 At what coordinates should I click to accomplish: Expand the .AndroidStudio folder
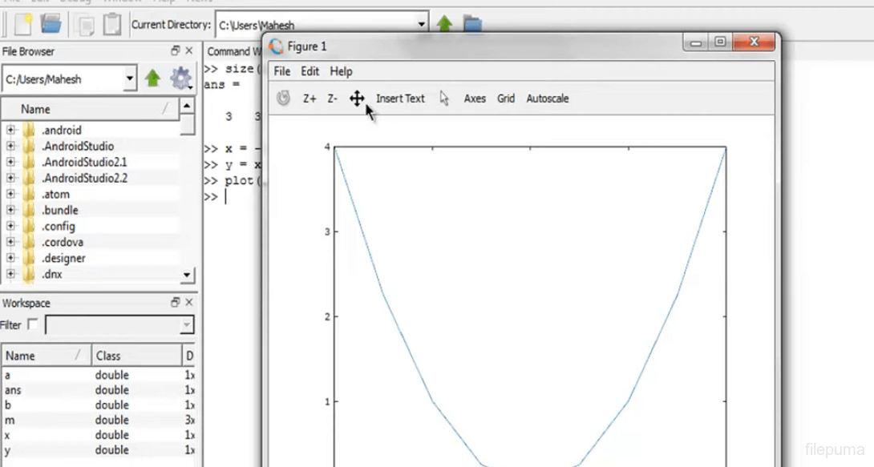(10, 146)
